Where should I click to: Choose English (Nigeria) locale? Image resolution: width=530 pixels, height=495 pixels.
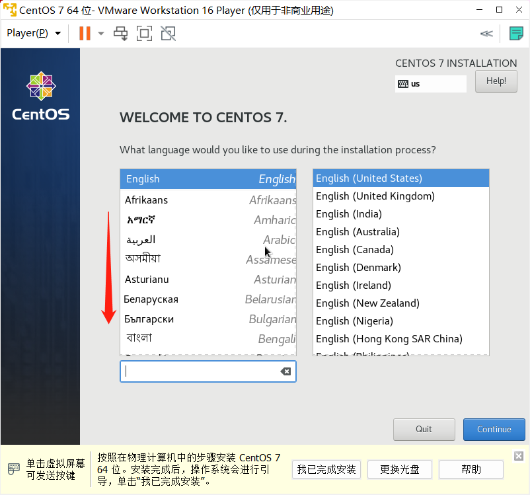pyautogui.click(x=401, y=321)
